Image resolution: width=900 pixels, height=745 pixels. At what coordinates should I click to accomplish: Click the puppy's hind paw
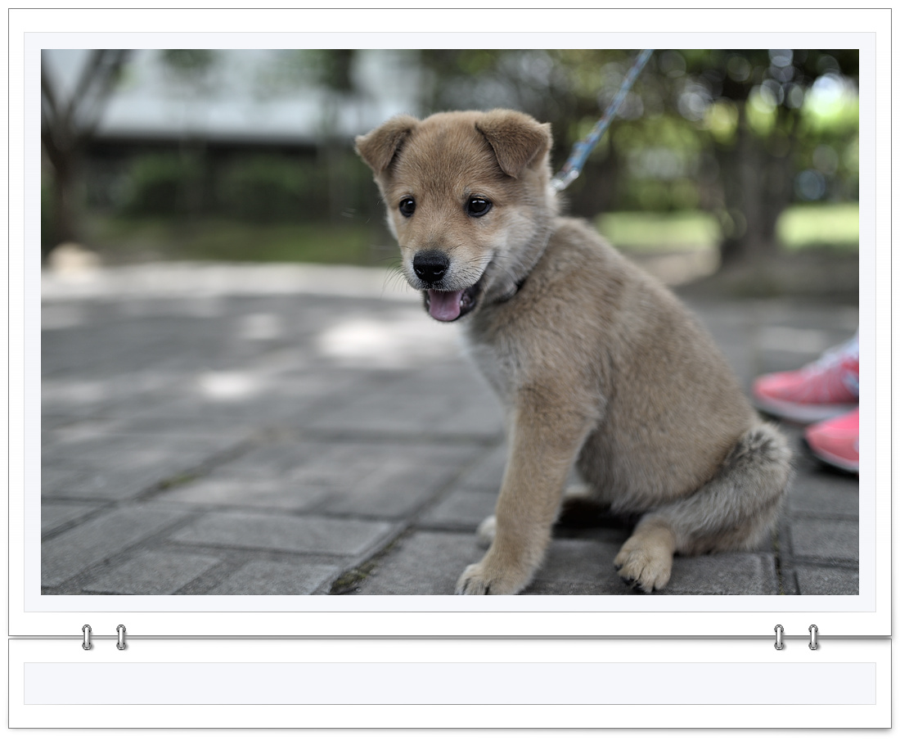point(643,563)
